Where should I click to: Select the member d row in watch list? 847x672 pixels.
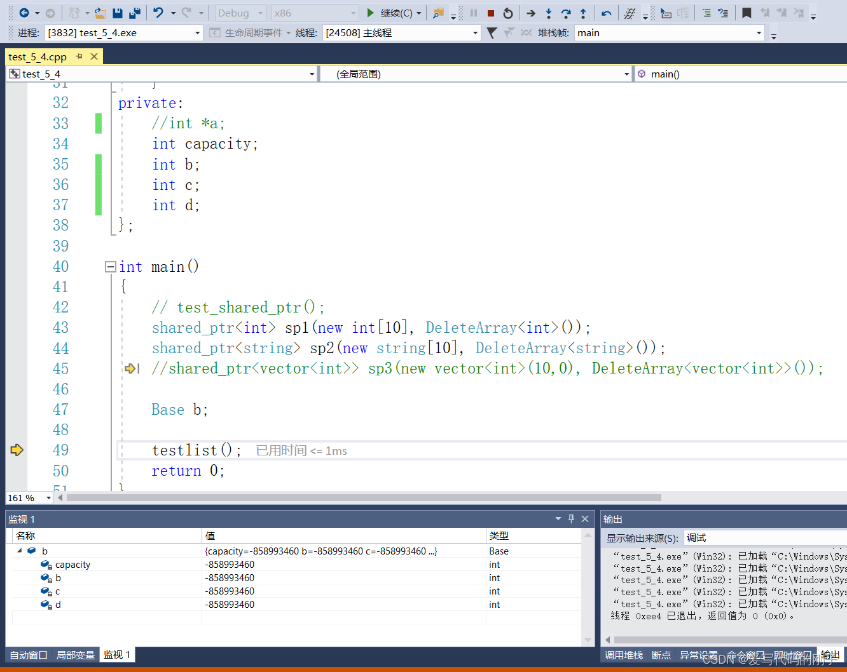[296, 605]
